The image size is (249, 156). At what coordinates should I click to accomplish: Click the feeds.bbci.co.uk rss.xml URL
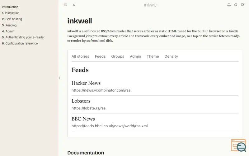tap(110, 126)
